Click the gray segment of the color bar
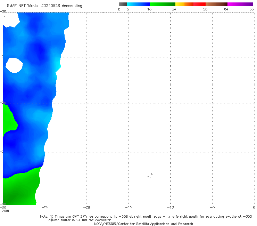Screen dimensions: 257x226 point(123,4)
